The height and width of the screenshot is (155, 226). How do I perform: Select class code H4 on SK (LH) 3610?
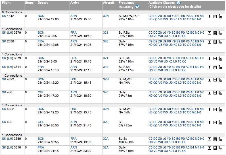click(202, 148)
